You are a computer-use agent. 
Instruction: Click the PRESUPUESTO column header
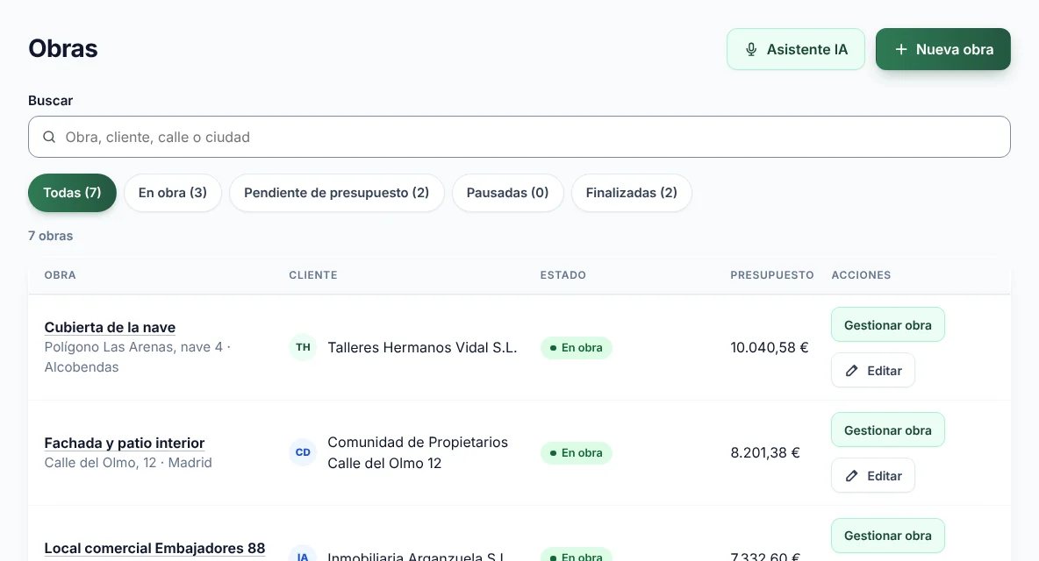click(772, 275)
